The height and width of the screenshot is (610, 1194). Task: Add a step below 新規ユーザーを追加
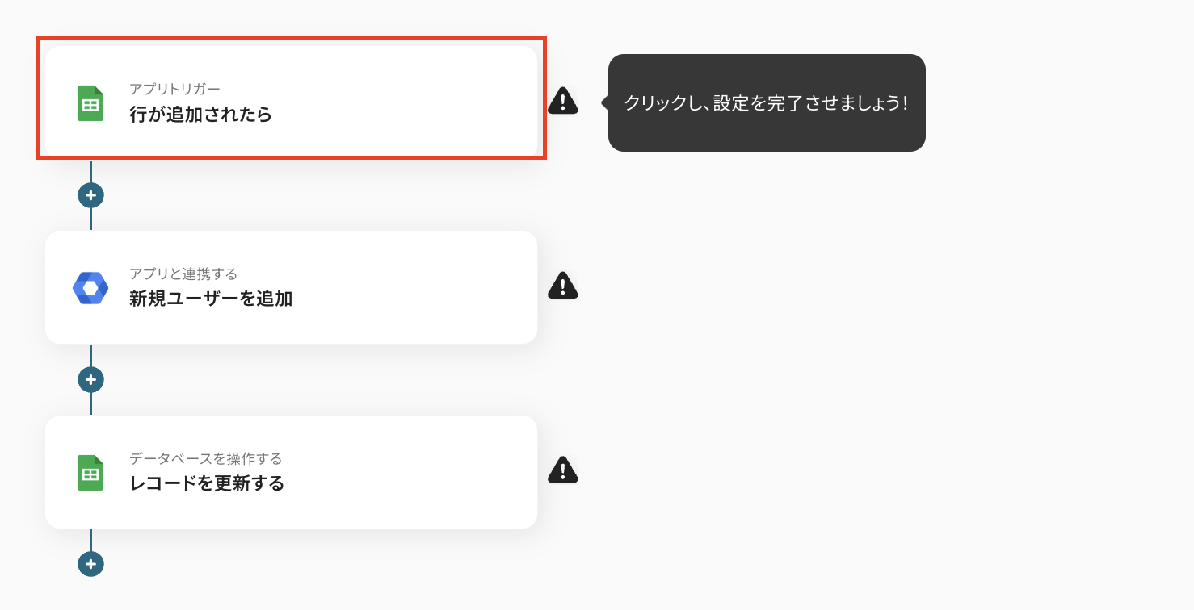(x=90, y=379)
